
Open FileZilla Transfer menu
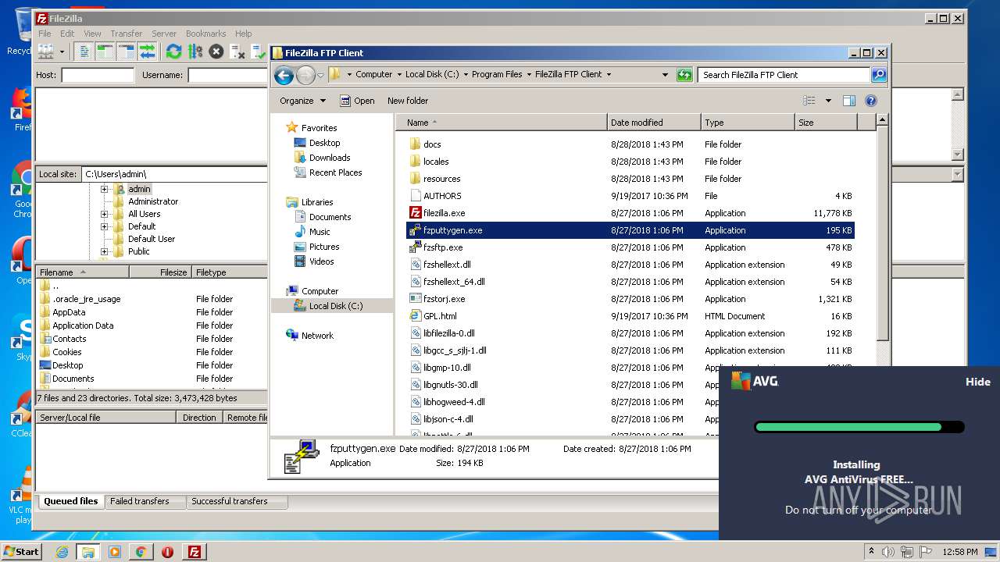(126, 34)
